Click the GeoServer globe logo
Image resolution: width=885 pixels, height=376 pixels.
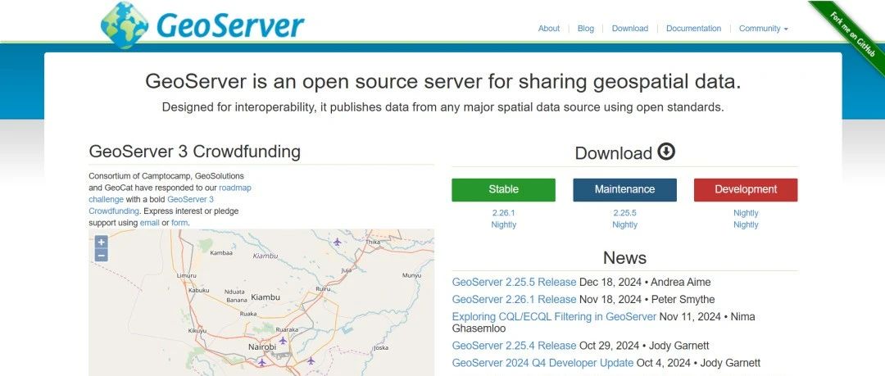tap(125, 25)
